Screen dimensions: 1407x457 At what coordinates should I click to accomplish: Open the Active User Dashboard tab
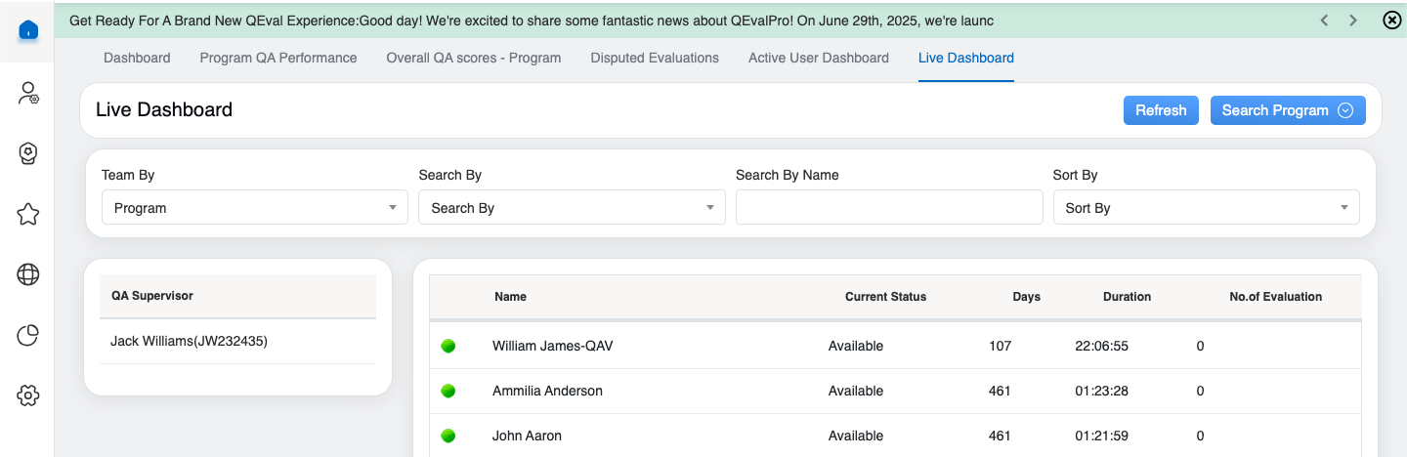pos(819,58)
